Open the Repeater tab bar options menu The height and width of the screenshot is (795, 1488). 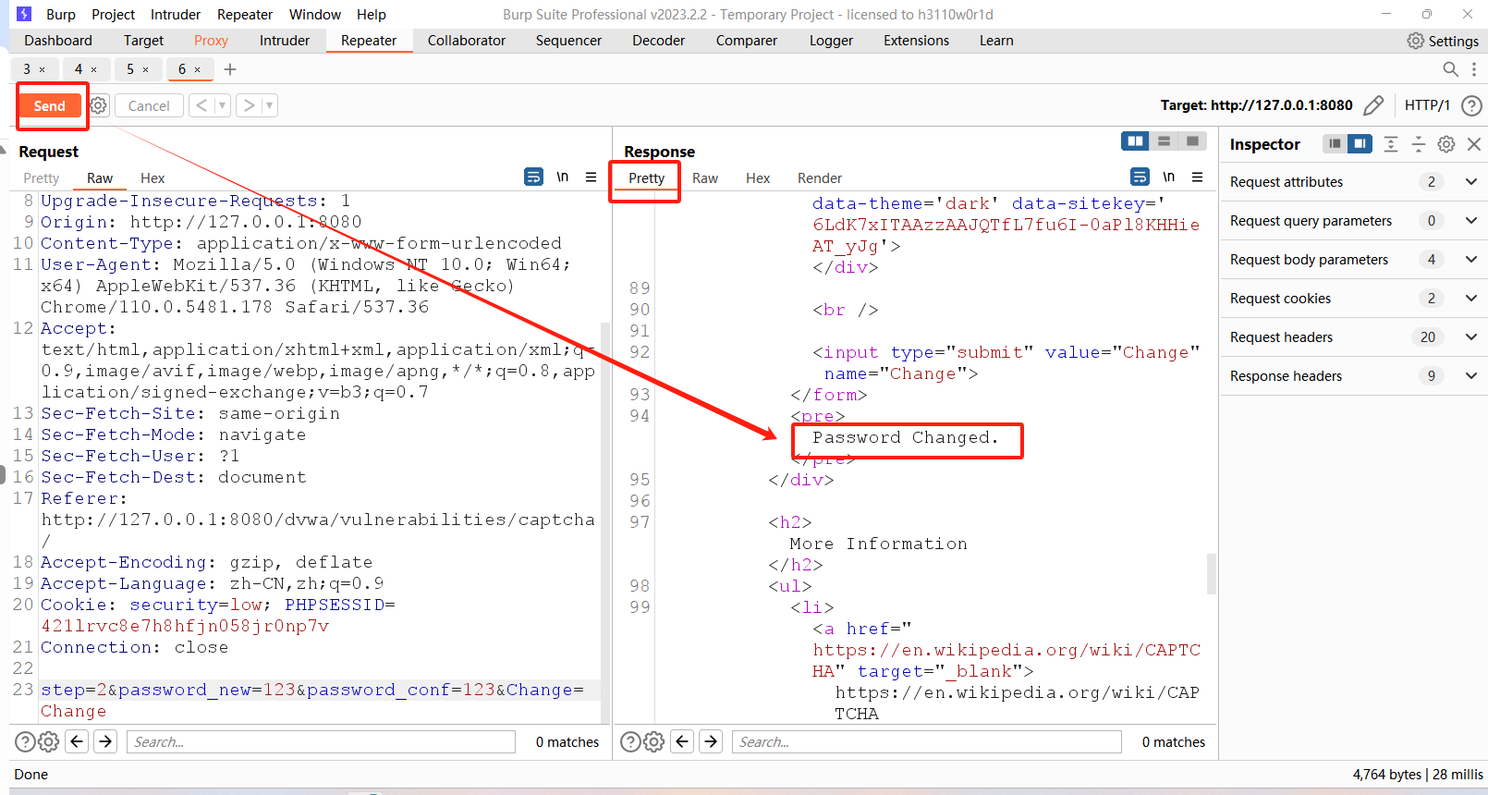tap(1474, 69)
